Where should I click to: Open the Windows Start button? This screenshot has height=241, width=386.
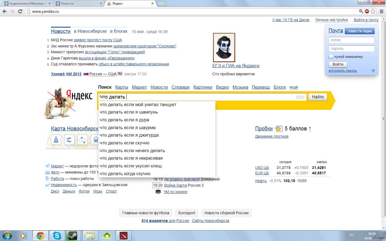tap(7, 236)
